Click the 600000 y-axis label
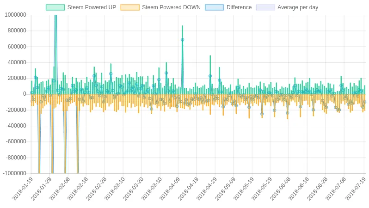This screenshot has width=369, height=208. click(x=17, y=47)
